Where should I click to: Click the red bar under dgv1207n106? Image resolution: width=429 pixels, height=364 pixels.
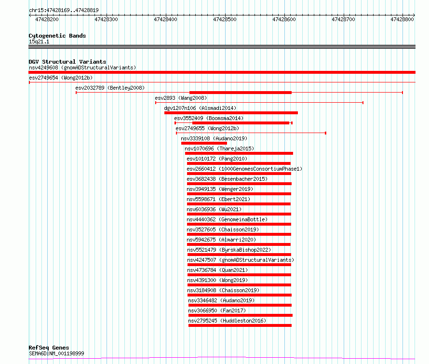pos(231,113)
